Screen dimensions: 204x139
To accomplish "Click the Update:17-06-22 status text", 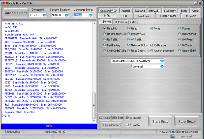I will 55,132.
